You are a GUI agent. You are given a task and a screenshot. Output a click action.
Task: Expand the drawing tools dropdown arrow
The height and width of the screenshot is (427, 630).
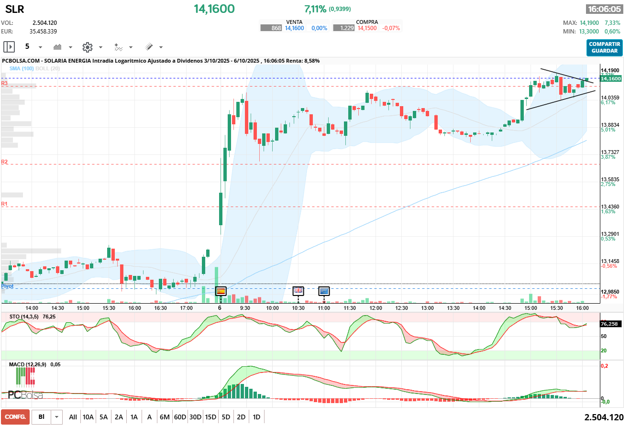click(161, 47)
